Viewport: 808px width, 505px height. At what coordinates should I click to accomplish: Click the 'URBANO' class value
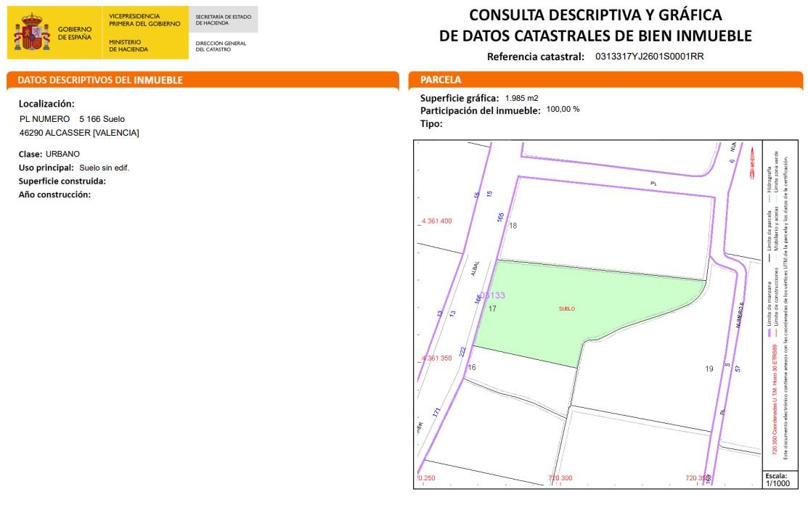(x=62, y=154)
